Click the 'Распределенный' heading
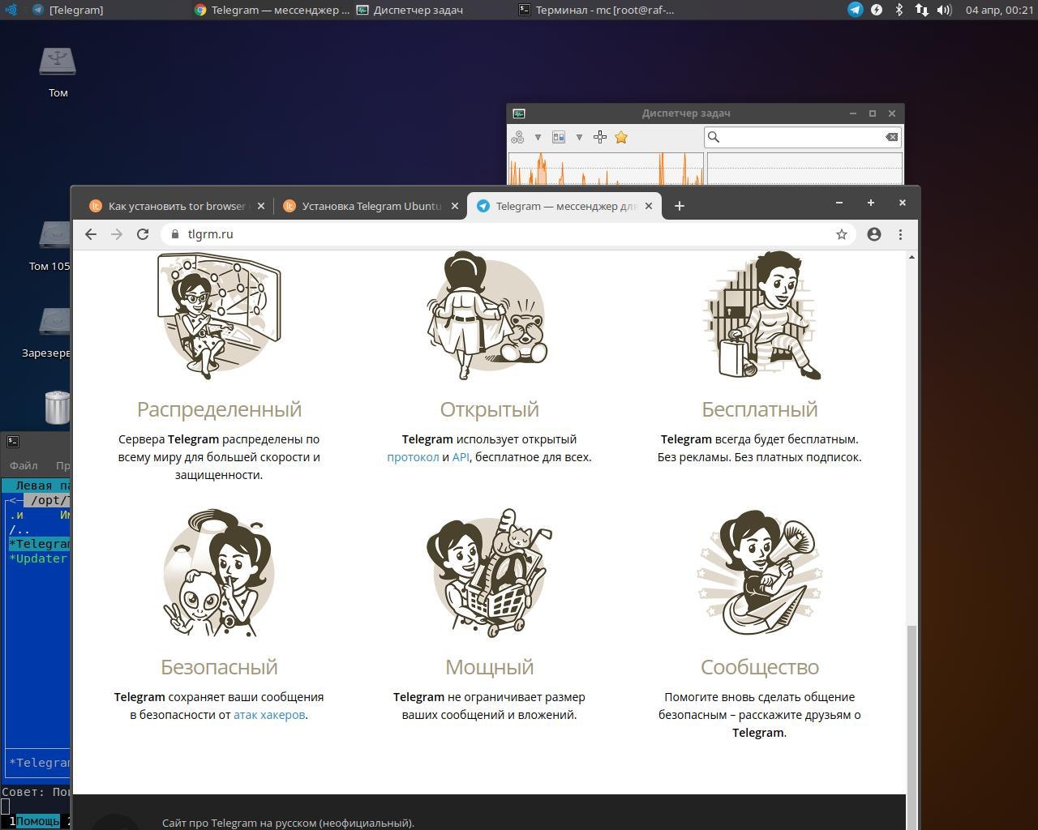1038x830 pixels. coord(219,409)
